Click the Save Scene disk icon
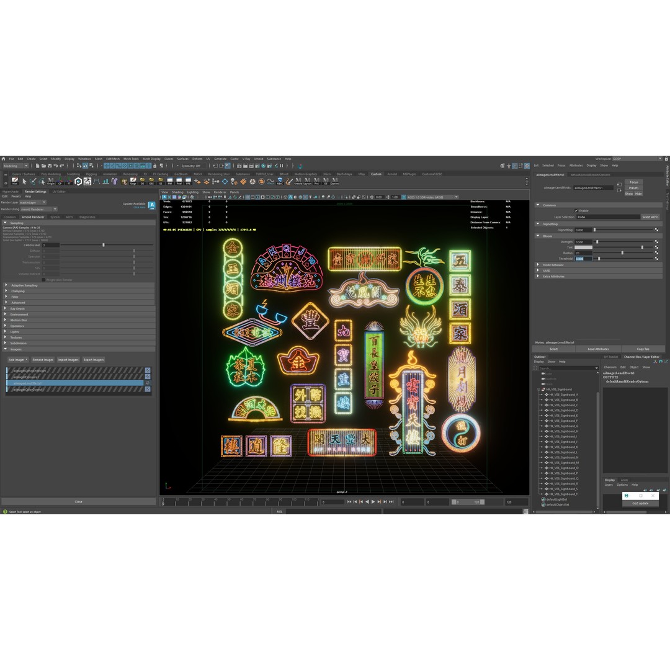The width and height of the screenshot is (670, 670). pos(50,166)
